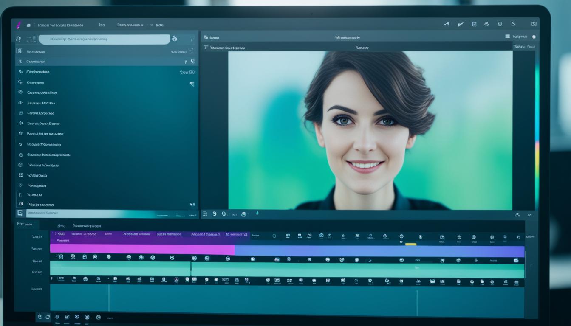
Task: Click the purple pen app logo
Action: [x=18, y=25]
